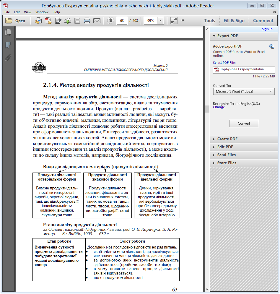Go to previous page with up arrow
Screen dimensions: 280x294
(110, 21)
